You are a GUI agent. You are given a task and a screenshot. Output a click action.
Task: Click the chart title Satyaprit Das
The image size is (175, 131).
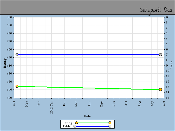click(x=156, y=10)
